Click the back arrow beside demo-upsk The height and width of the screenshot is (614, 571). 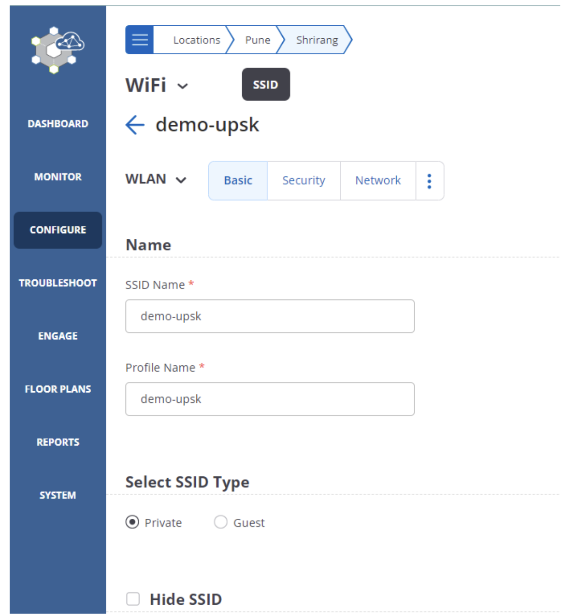click(x=135, y=125)
